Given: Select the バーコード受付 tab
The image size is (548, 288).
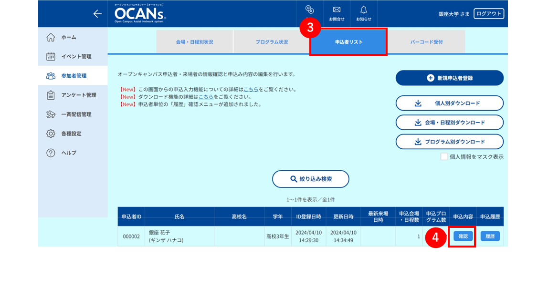Looking at the screenshot, I should [x=426, y=42].
